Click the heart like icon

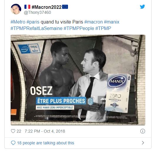pyautogui.click(x=13, y=131)
